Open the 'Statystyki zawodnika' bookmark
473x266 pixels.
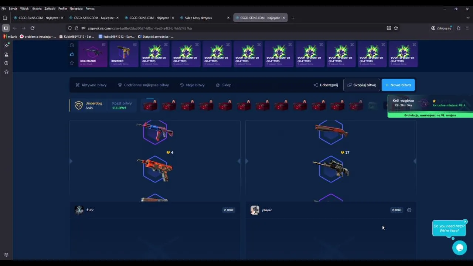[x=155, y=37]
